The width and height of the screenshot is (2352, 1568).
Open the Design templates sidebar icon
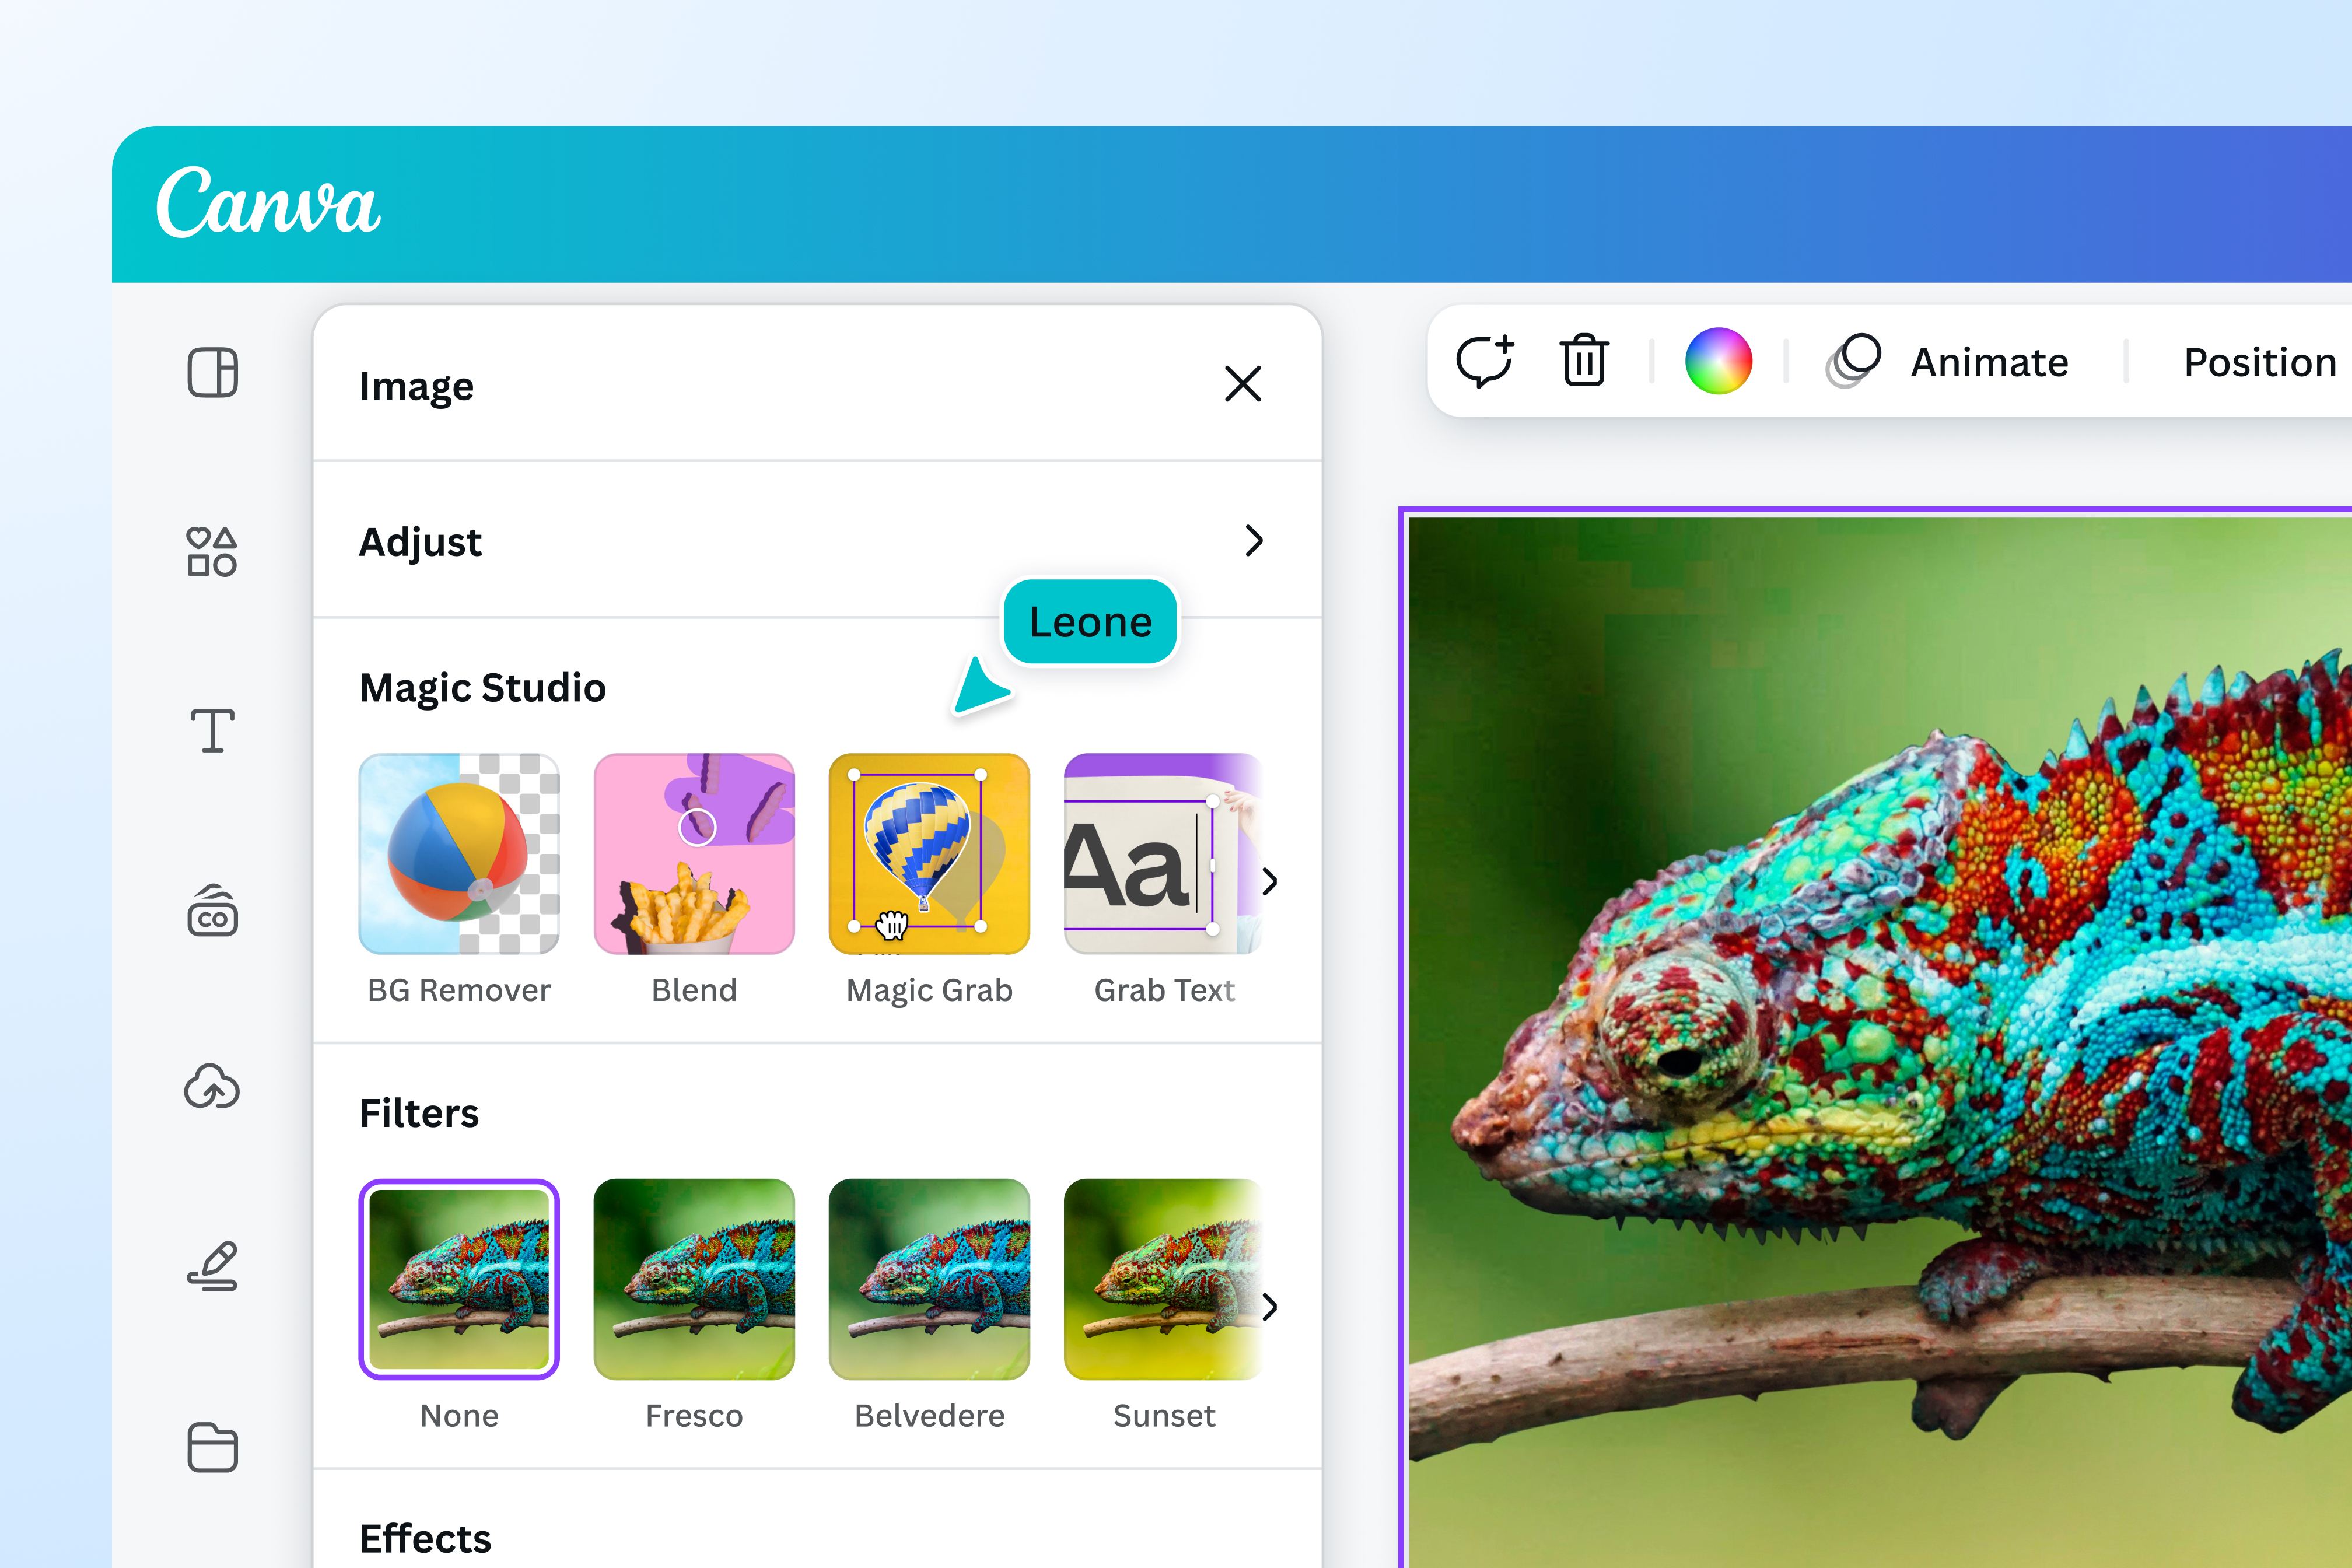(212, 373)
